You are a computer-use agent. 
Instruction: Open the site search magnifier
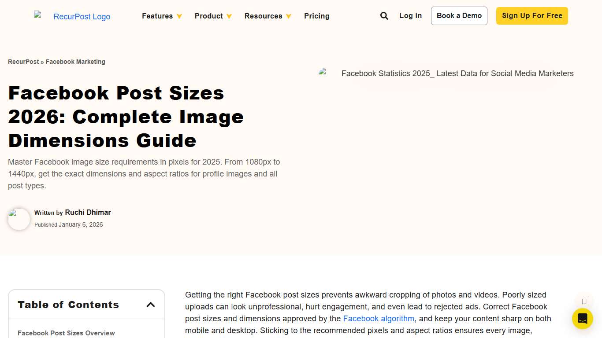384,15
